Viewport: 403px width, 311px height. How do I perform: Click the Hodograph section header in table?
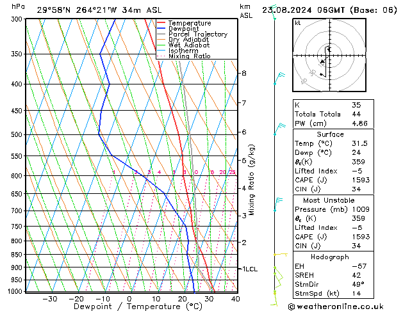pyautogui.click(x=330, y=257)
